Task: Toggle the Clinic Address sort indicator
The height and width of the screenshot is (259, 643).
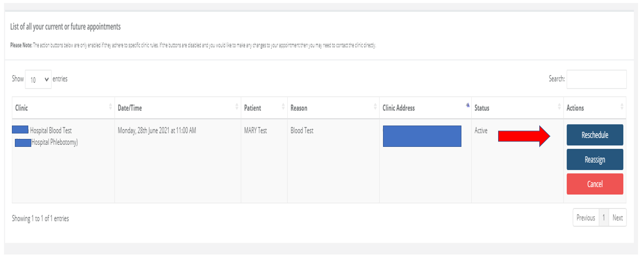Action: point(467,106)
